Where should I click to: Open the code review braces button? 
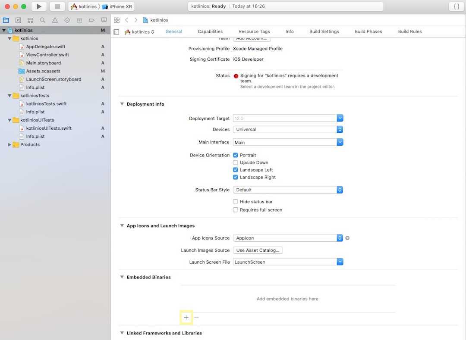coord(457,6)
